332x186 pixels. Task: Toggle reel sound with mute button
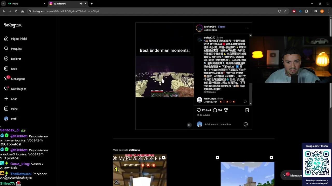(x=189, y=125)
